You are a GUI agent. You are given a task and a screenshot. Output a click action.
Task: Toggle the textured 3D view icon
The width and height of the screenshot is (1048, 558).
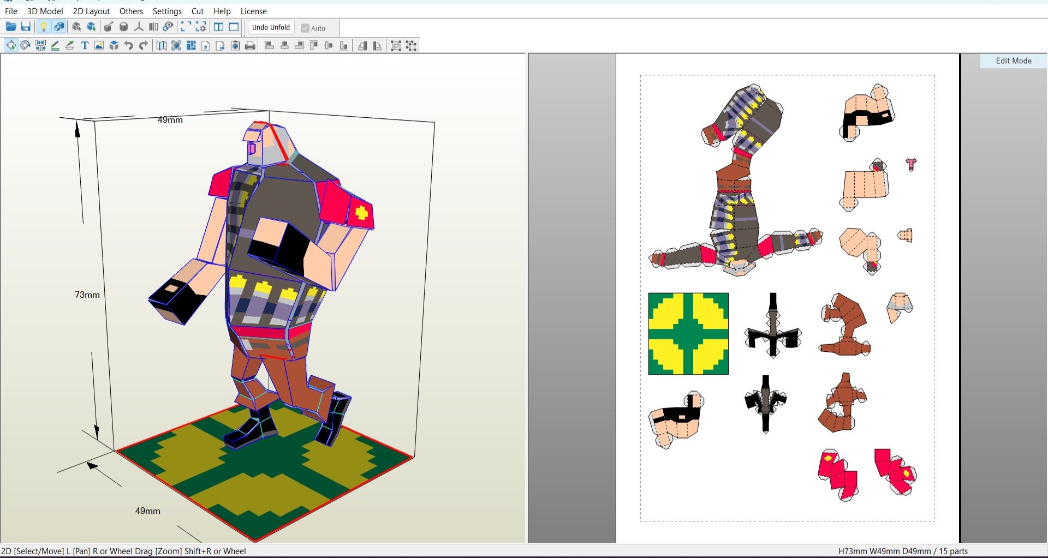click(59, 26)
